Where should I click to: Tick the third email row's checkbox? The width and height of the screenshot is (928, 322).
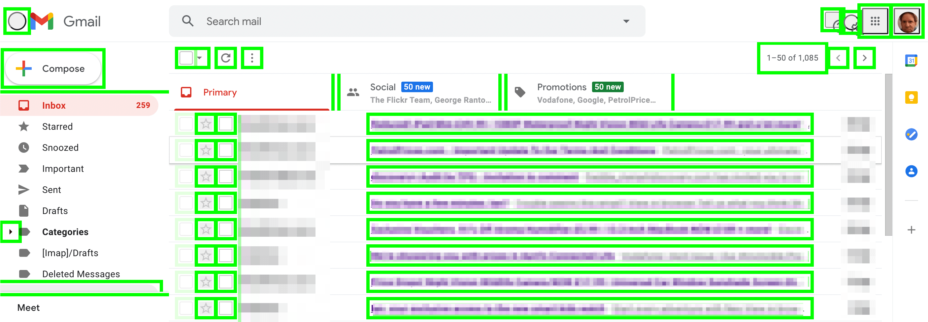tap(186, 176)
